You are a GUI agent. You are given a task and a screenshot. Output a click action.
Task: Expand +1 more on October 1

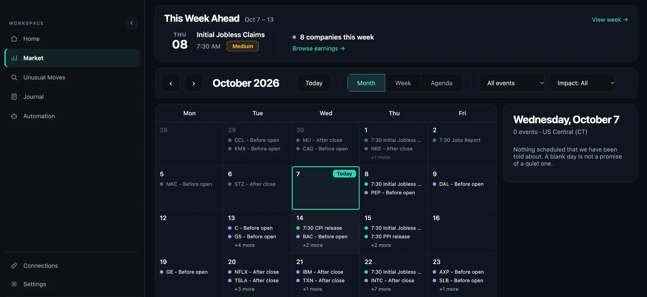(x=381, y=157)
